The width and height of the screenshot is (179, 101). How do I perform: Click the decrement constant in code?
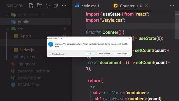(x=110, y=63)
